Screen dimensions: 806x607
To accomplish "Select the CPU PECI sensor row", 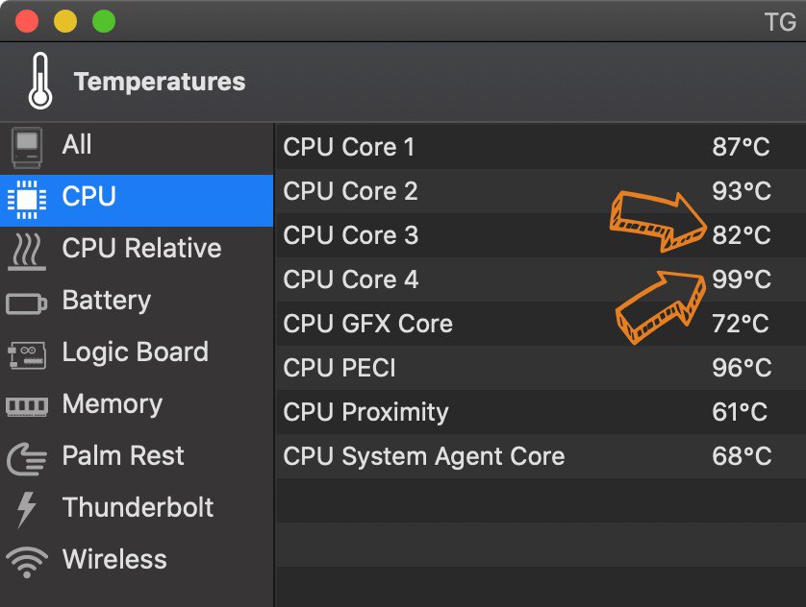I will [x=541, y=368].
